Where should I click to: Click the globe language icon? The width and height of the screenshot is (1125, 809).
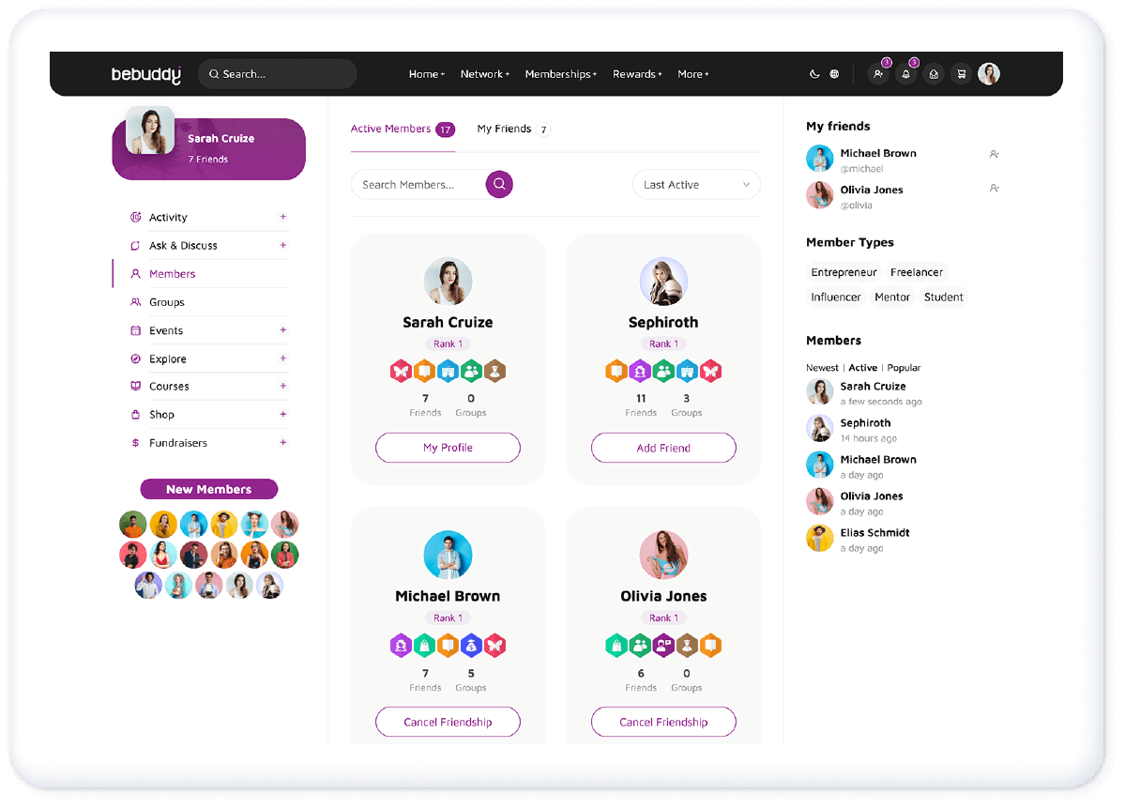tap(834, 74)
